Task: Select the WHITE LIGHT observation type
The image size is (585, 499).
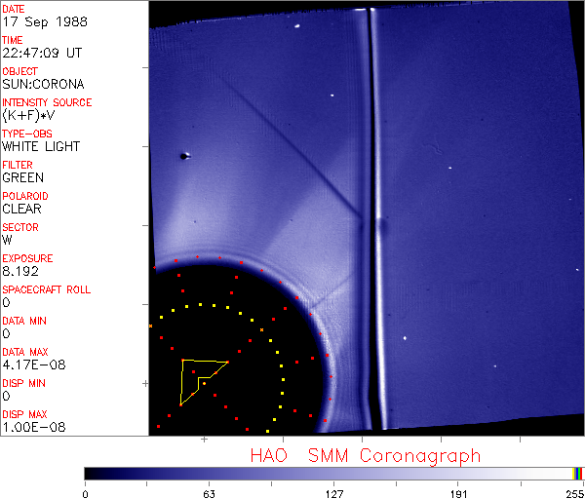Action: 41,146
